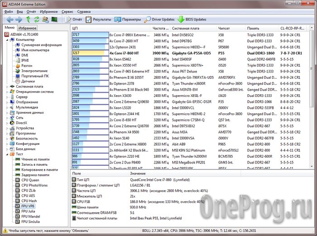The width and height of the screenshot is (317, 236).
Task: Open the Отчёт menu in menu bar
Action: point(31,11)
